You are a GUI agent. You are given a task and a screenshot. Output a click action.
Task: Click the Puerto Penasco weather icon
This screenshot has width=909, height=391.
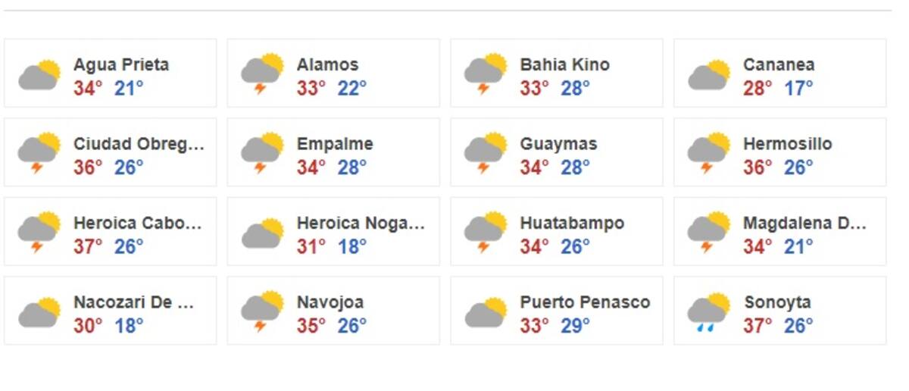pos(486,312)
